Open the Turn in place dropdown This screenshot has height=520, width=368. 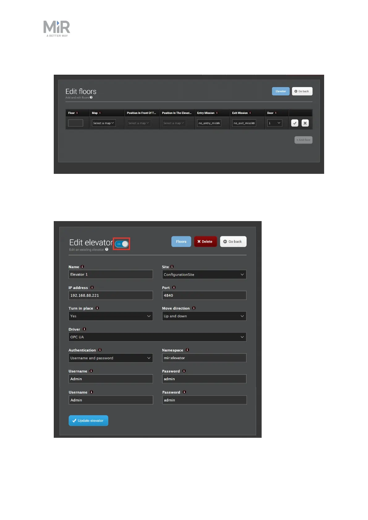pos(111,316)
